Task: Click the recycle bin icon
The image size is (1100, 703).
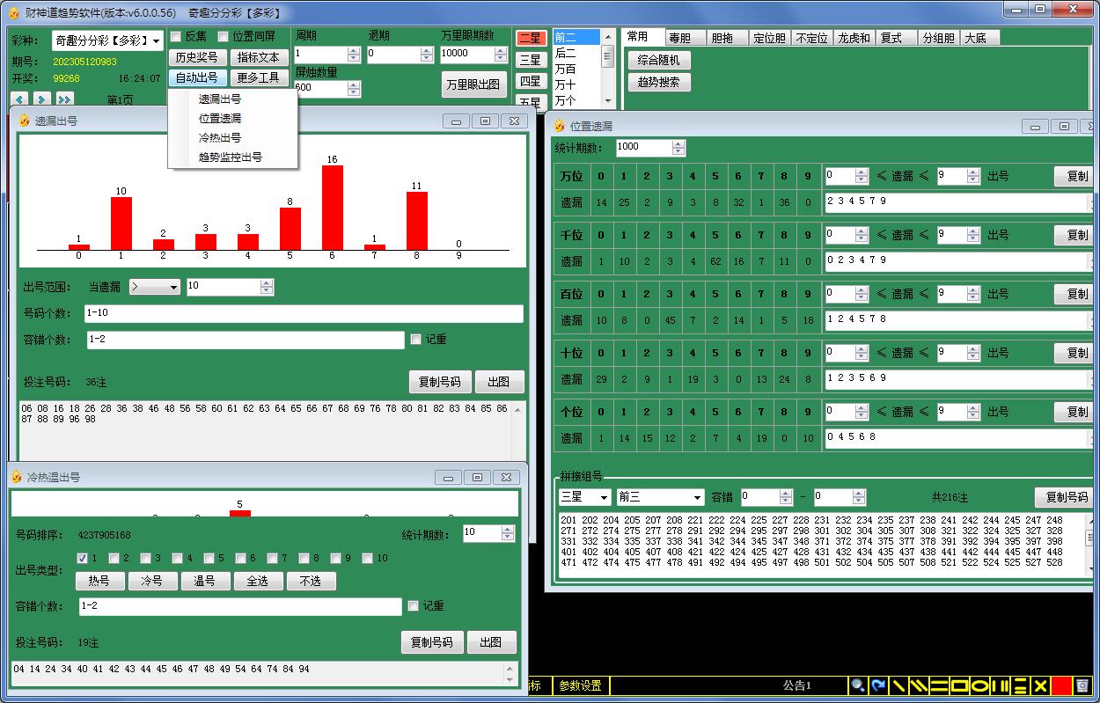Action: pos(1082,685)
